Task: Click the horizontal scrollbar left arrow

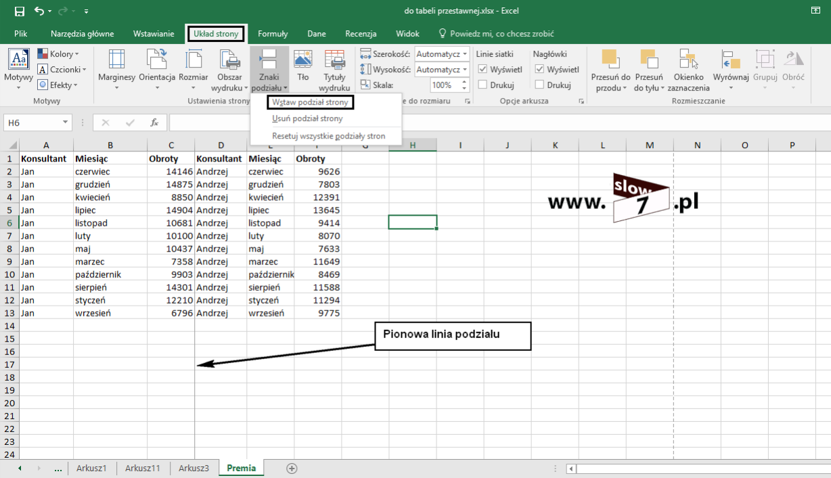Action: pyautogui.click(x=572, y=468)
